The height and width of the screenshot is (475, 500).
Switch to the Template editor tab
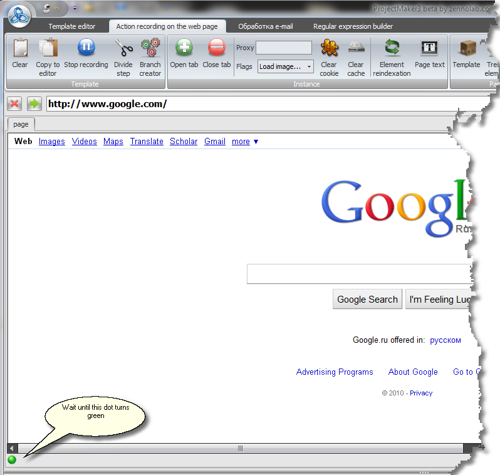[x=72, y=26]
